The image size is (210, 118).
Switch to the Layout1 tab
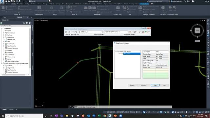coord(11,109)
